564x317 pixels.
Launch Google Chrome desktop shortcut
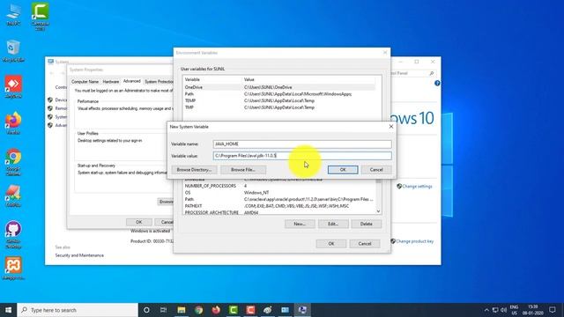pos(13,162)
